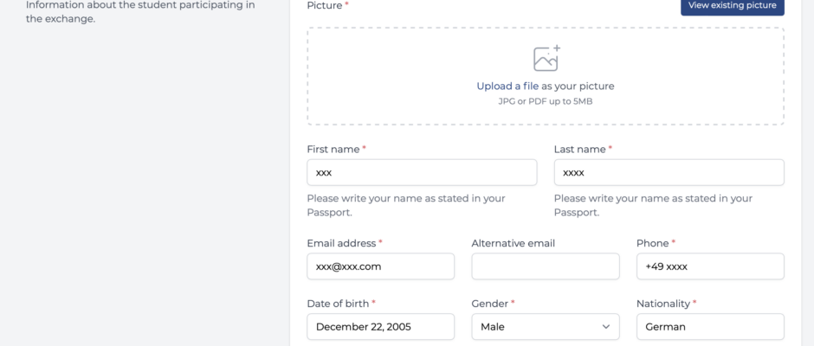Click the Nationality label text

(x=663, y=304)
